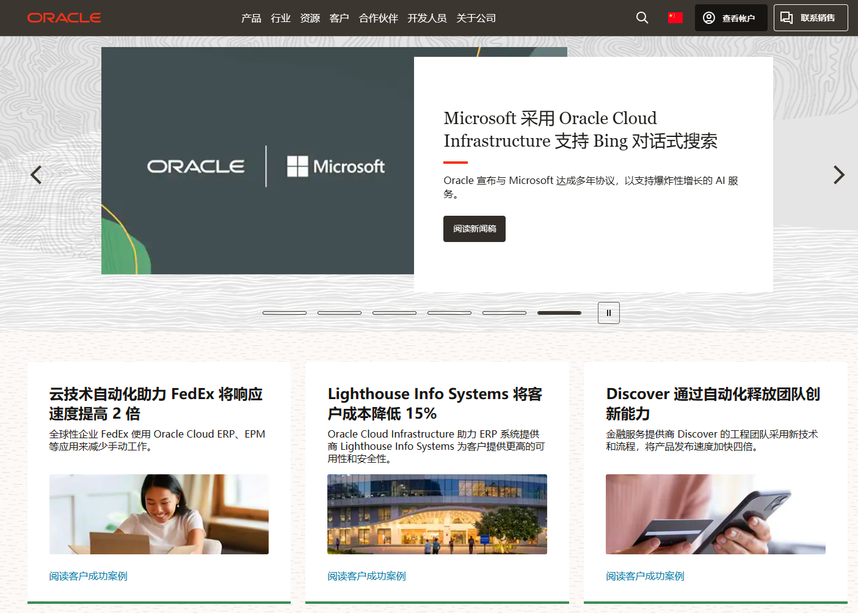Open the 关于公司 menu
Image resolution: width=858 pixels, height=613 pixels.
(476, 18)
